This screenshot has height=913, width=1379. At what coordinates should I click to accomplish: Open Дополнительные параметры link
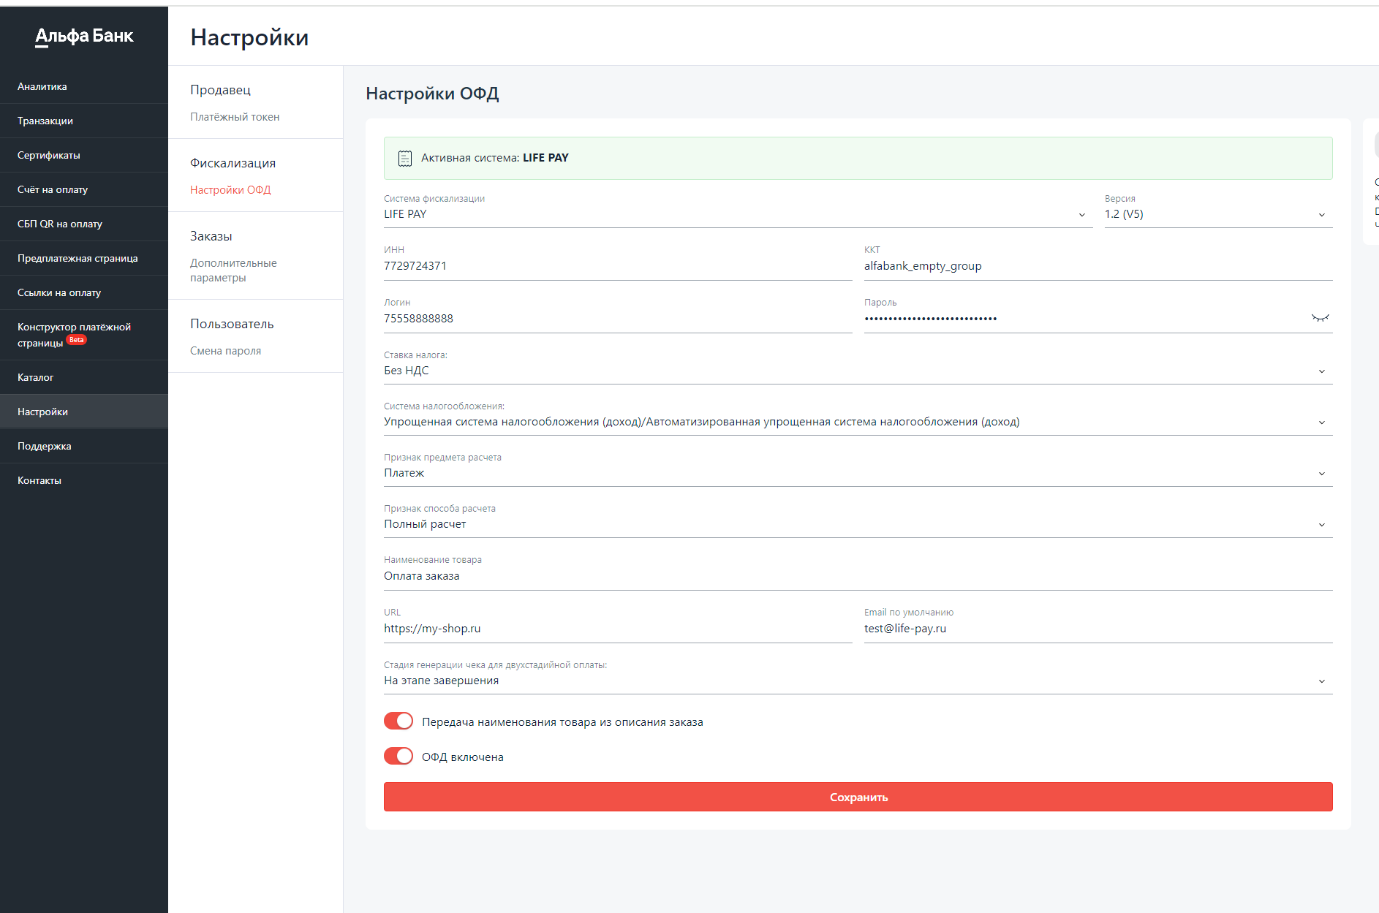click(x=233, y=270)
